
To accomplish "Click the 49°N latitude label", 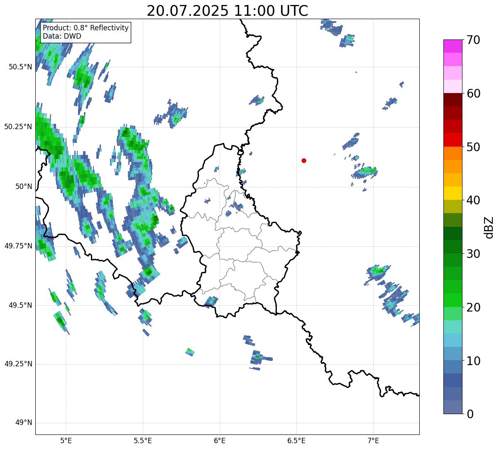I will [24, 423].
